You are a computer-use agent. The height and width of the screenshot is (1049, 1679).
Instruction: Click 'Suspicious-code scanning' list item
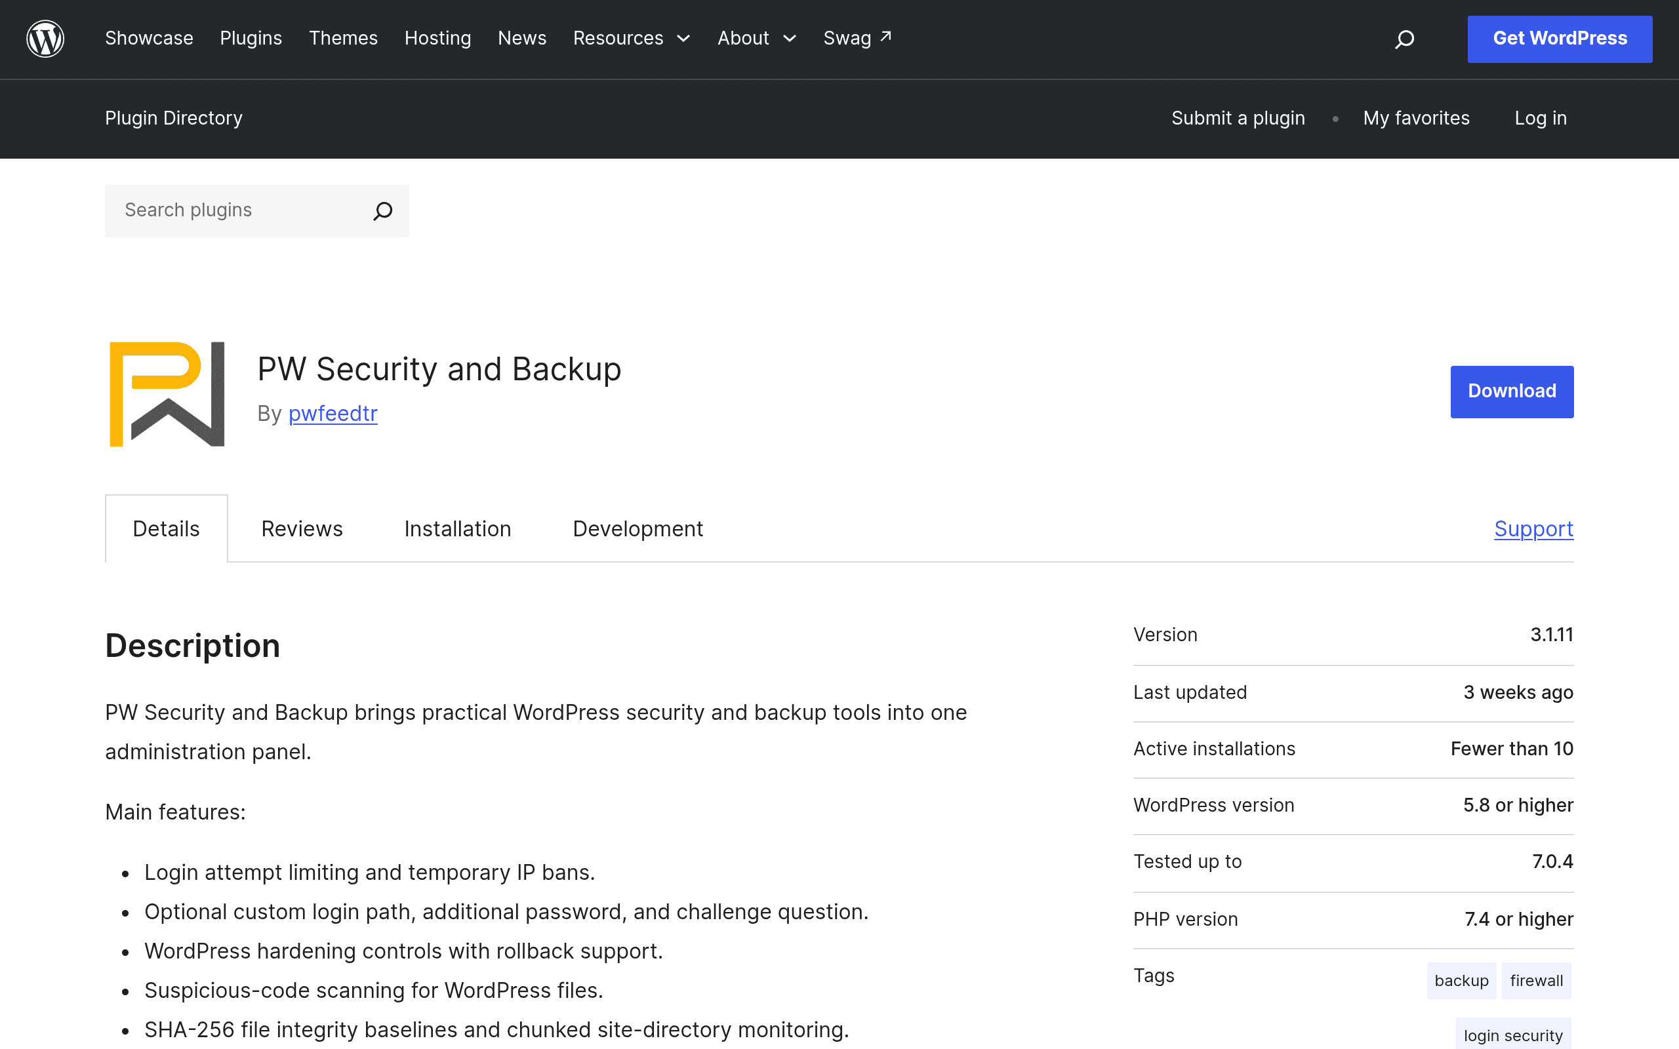[374, 990]
